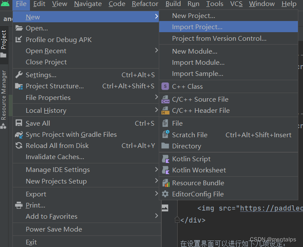The height and width of the screenshot is (247, 303).
Task: Click the Save All floppy disk icon
Action: [x=19, y=123]
